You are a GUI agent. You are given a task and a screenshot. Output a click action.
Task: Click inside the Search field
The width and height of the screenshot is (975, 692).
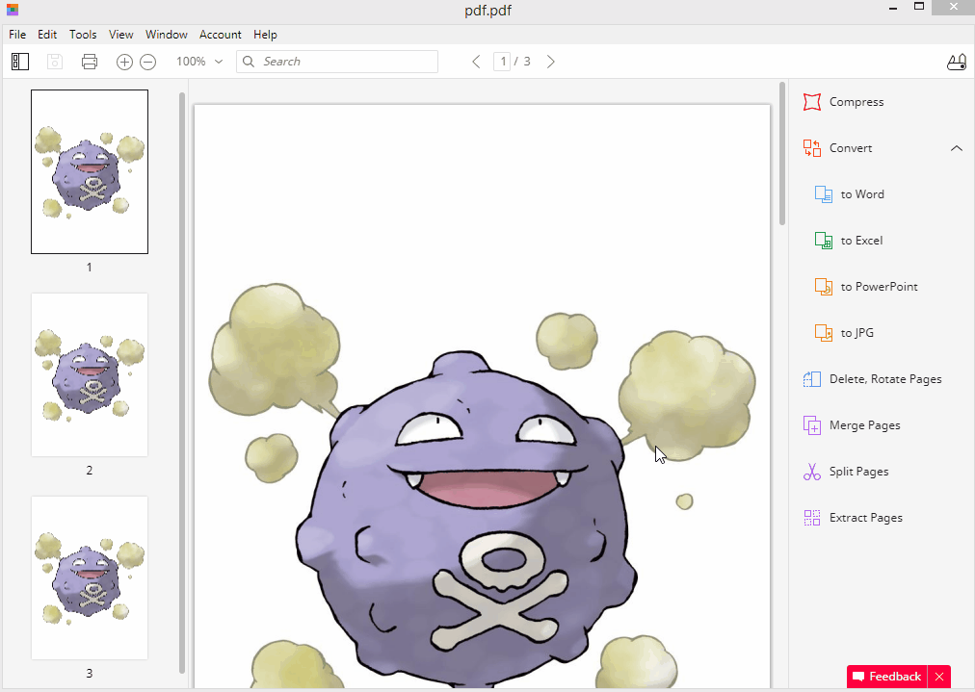tap(337, 62)
